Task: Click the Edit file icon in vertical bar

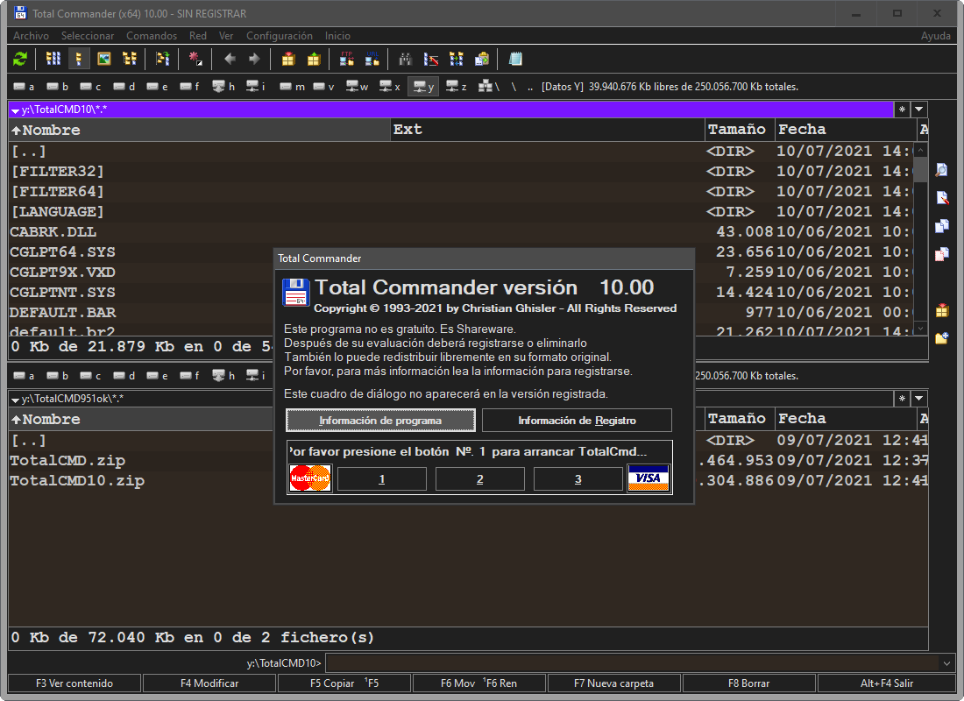Action: pyautogui.click(x=942, y=197)
